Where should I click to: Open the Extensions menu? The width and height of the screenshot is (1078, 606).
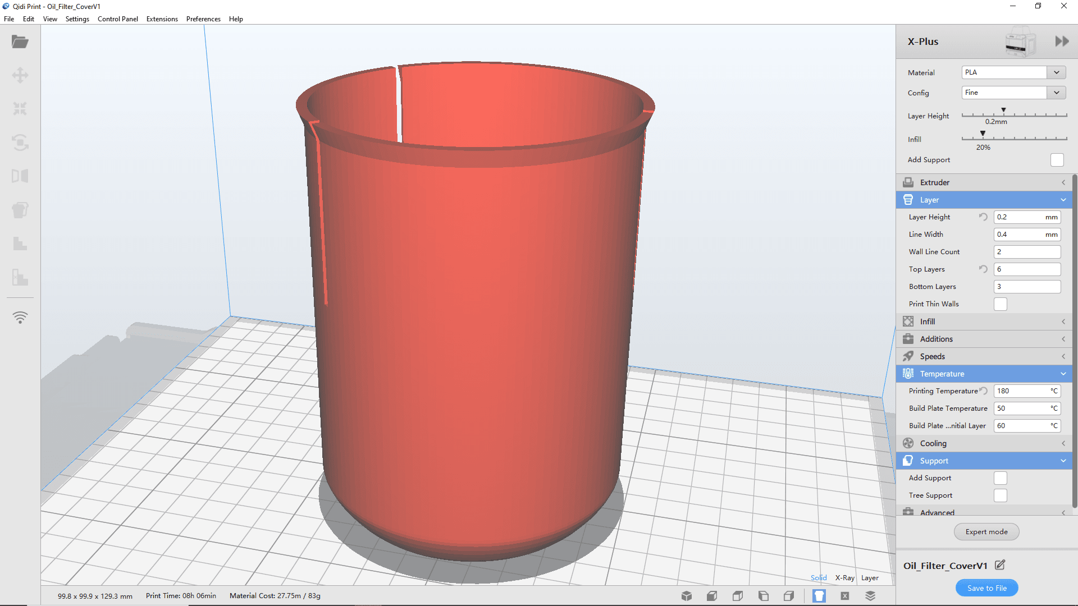pos(162,19)
